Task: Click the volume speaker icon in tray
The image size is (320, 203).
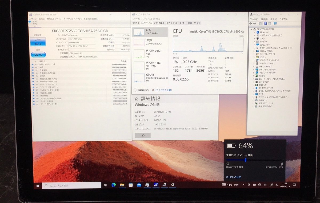Action: [265, 185]
